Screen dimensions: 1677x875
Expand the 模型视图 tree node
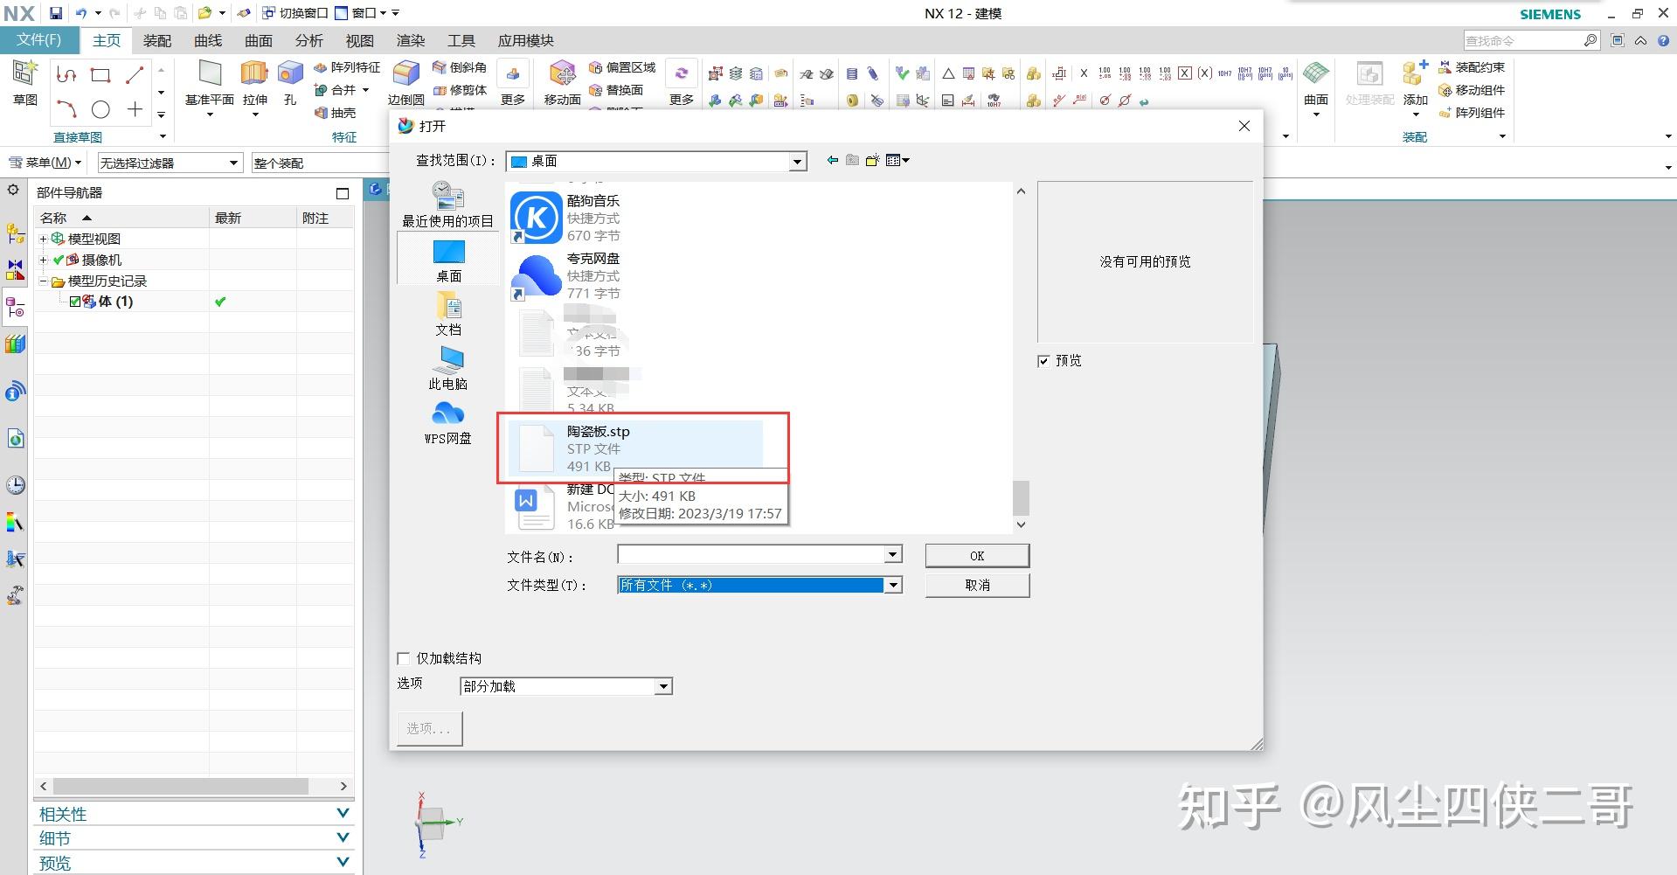tap(42, 238)
